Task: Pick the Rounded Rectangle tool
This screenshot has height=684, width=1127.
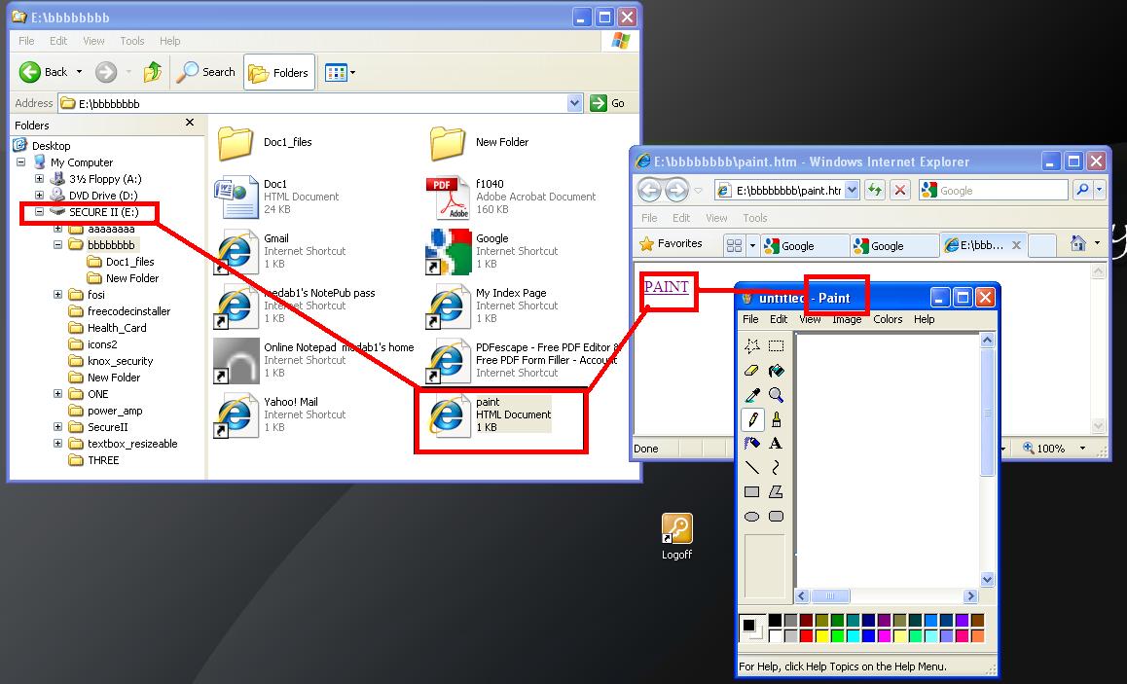Action: [x=777, y=517]
